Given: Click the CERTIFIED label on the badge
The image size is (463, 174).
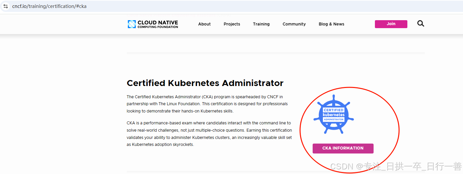Looking at the screenshot, I should [x=334, y=110].
